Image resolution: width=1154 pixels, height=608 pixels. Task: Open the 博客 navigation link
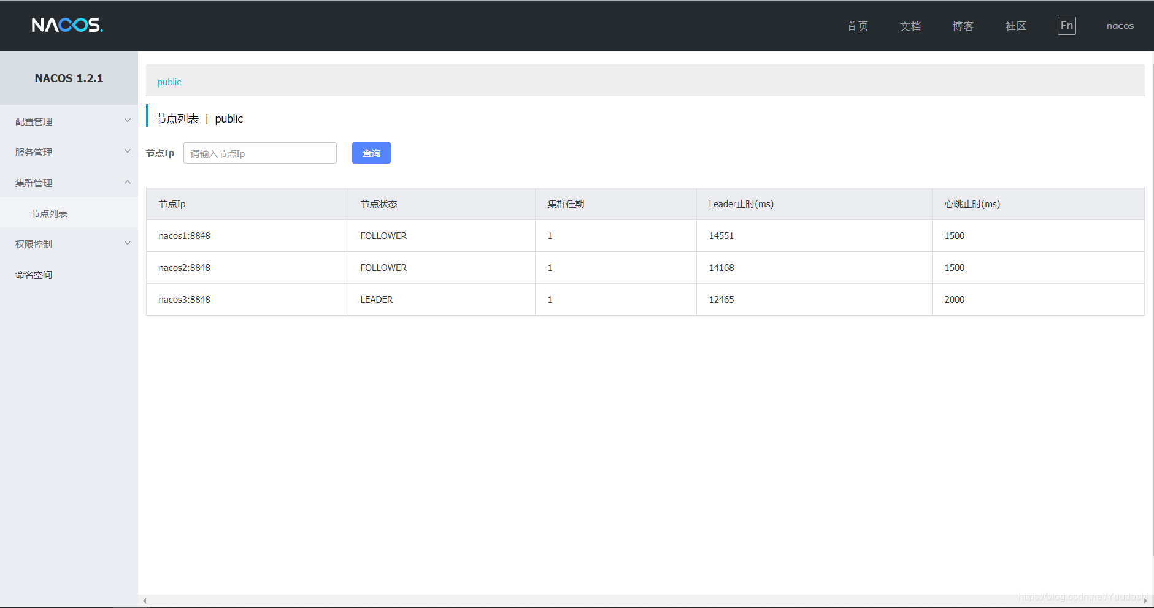tap(963, 26)
